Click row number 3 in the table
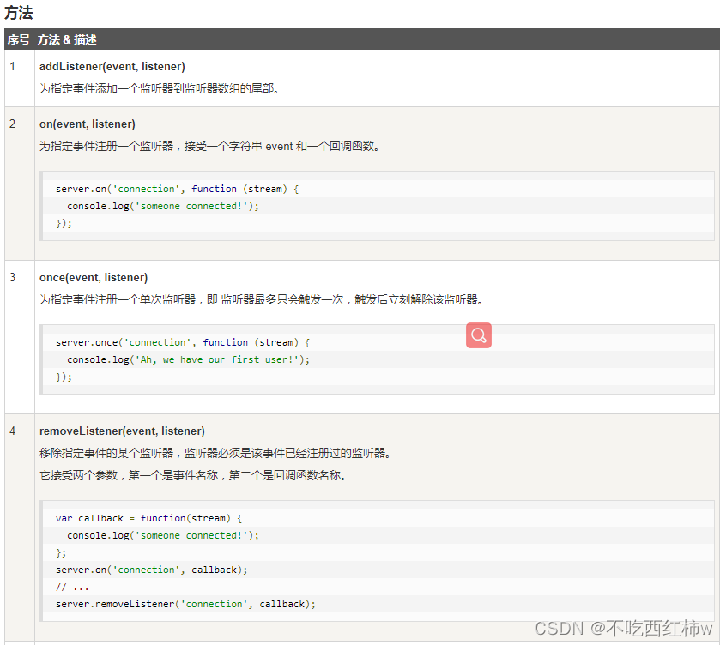Screen dimensions: 726x645 [12, 277]
